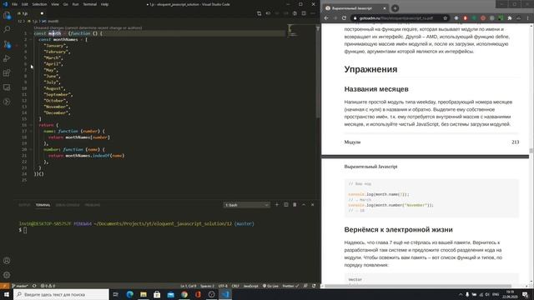Click the remote indicator at the status bar's left end
The height and width of the screenshot is (300, 534).
[x=4, y=286]
